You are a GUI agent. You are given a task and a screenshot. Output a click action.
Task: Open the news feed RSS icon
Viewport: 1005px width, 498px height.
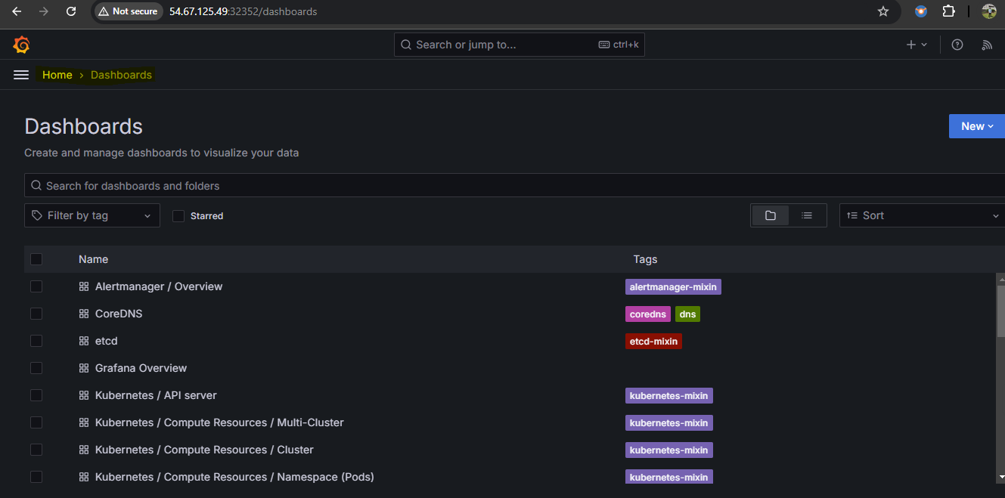click(987, 45)
